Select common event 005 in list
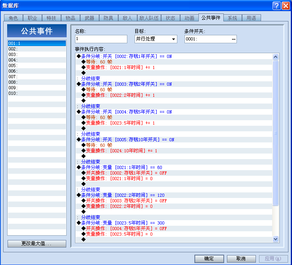292x265 pixels. [x=37, y=65]
